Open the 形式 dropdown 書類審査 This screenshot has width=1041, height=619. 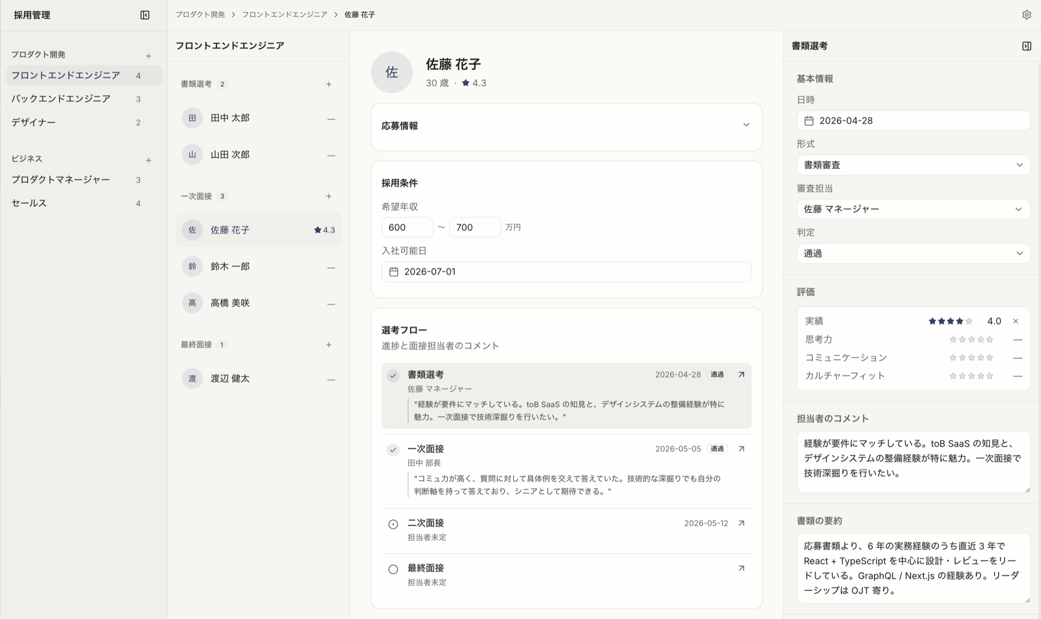913,165
